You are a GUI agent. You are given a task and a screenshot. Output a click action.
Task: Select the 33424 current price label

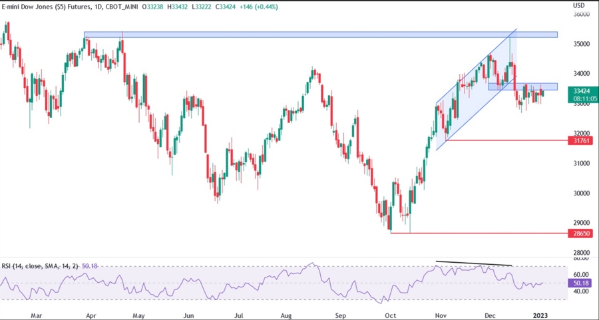click(581, 90)
